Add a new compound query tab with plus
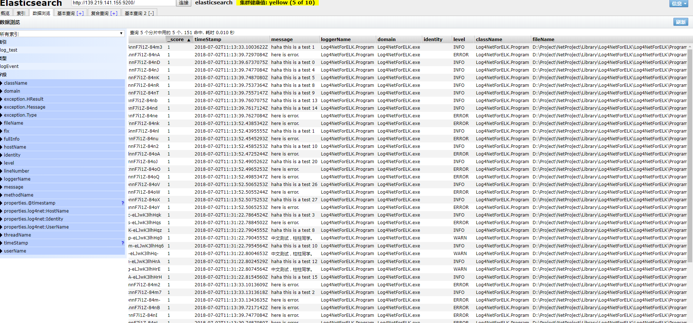Screen dimensions: 693x323 (x=114, y=13)
